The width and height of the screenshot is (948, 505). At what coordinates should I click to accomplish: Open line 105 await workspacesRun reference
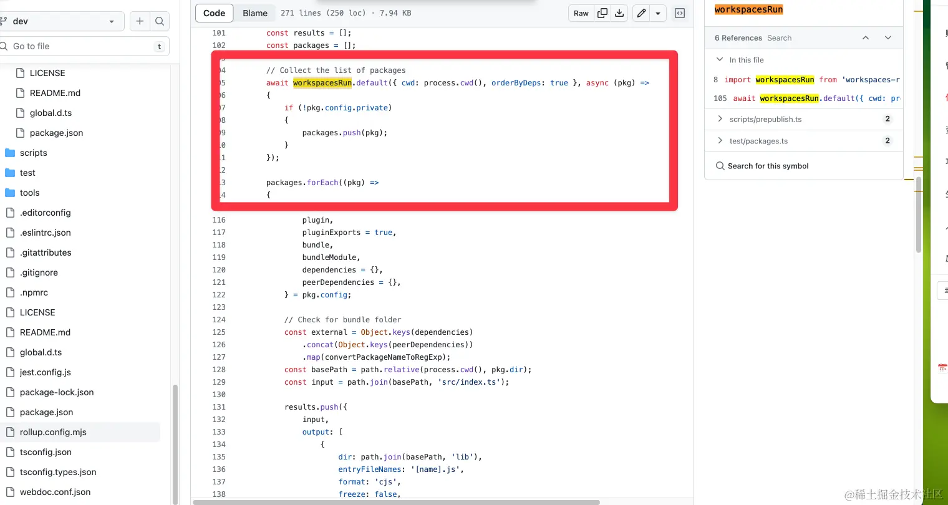coord(803,99)
